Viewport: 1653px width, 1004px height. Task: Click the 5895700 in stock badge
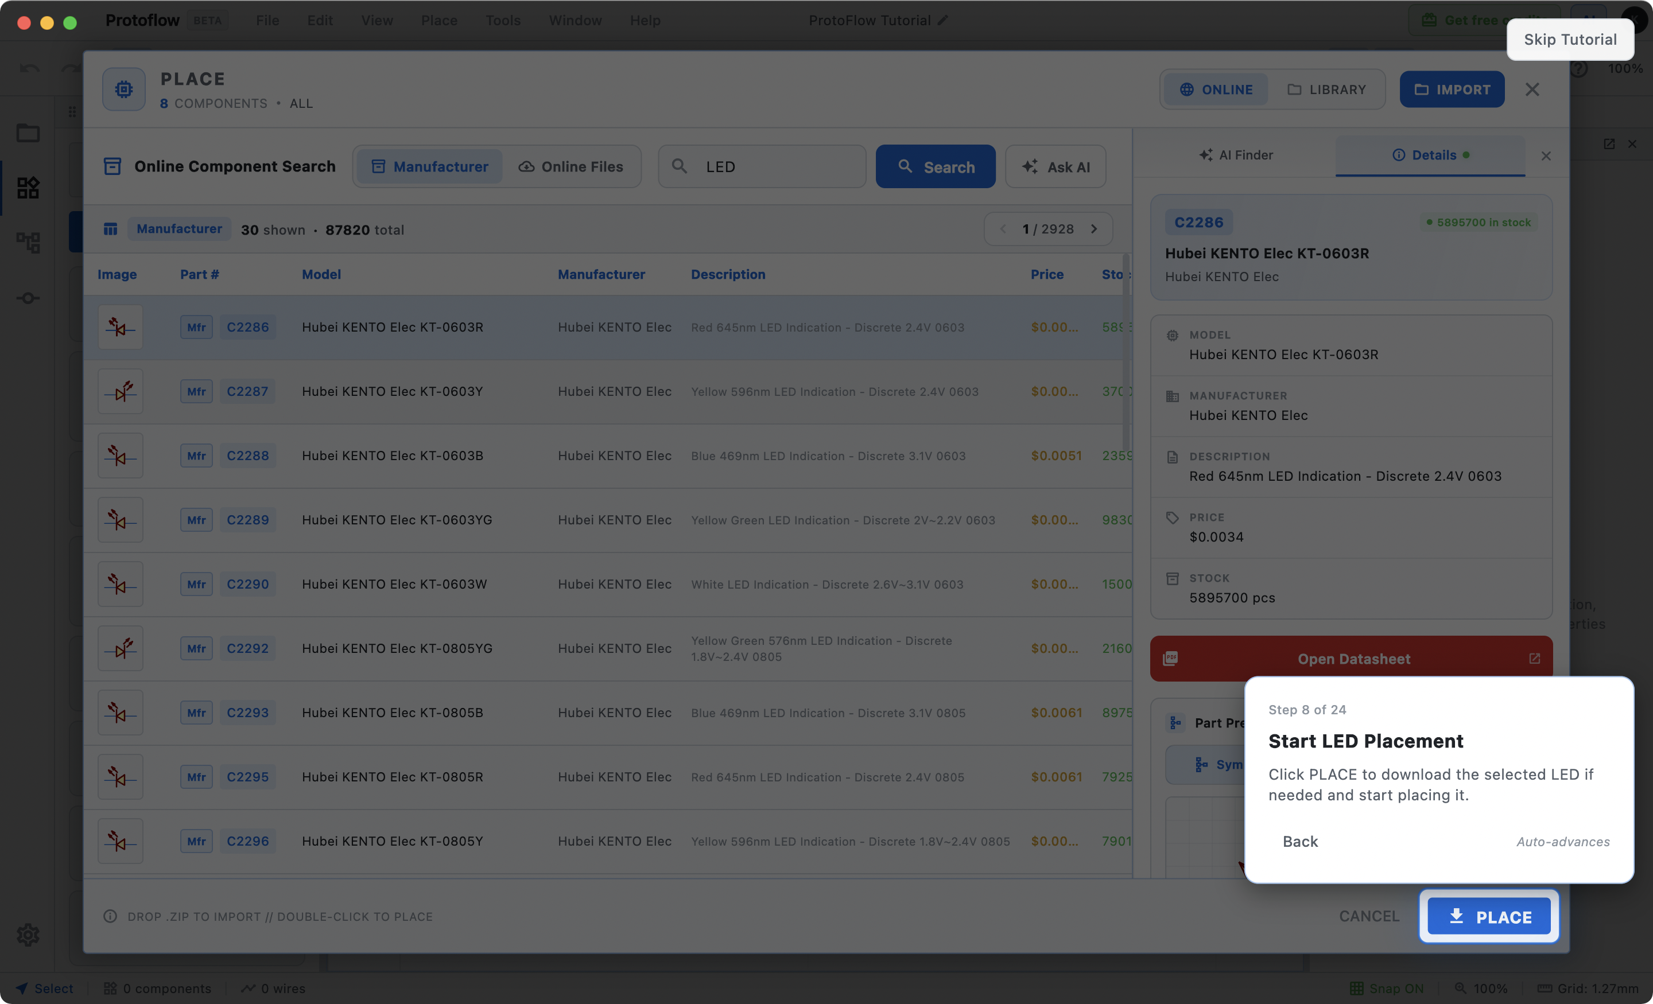pyautogui.click(x=1479, y=222)
